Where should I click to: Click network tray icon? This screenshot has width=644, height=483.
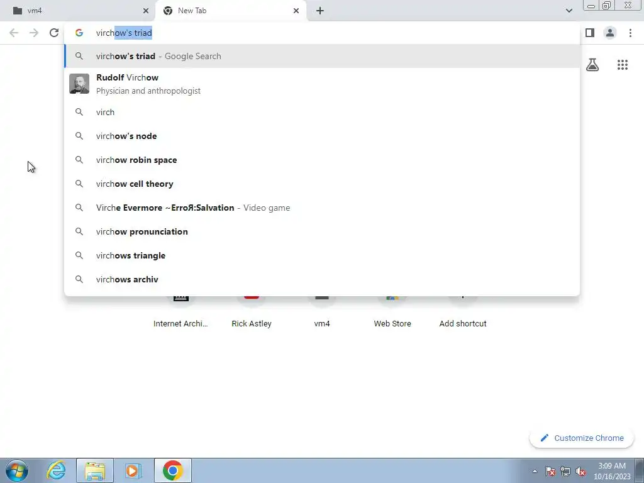pyautogui.click(x=565, y=471)
